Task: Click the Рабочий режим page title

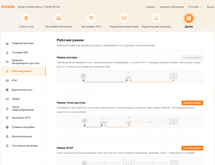Action: coord(70,40)
